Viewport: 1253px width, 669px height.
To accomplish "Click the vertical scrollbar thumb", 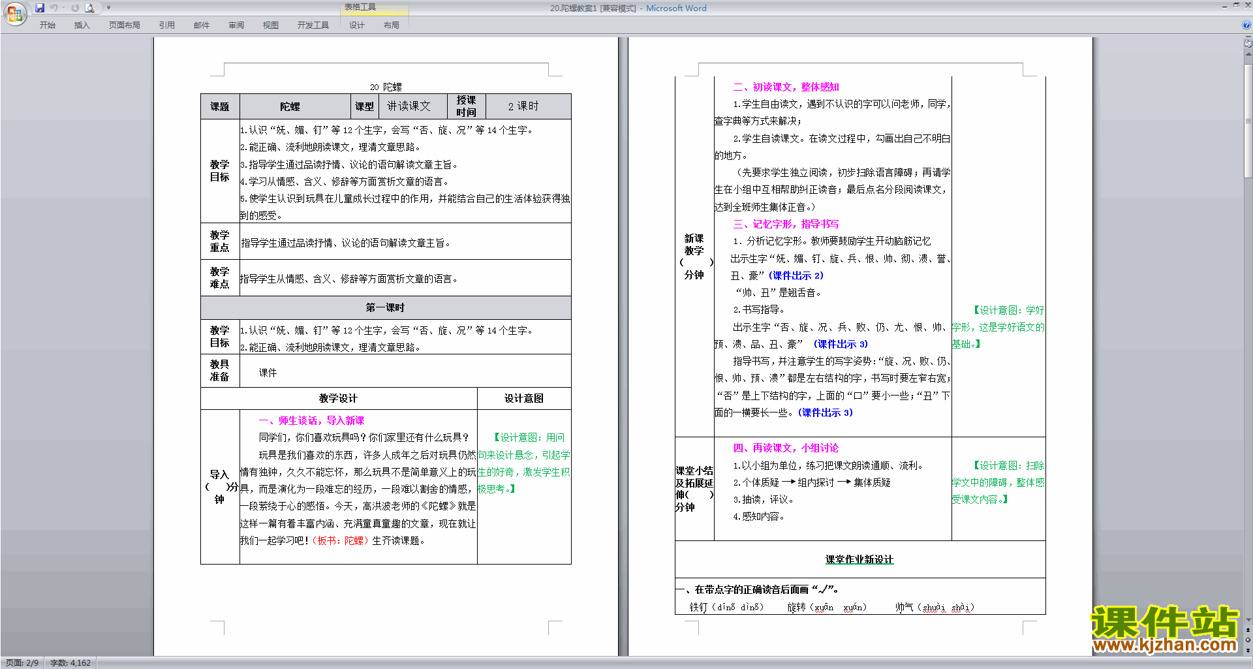I will click(1248, 120).
